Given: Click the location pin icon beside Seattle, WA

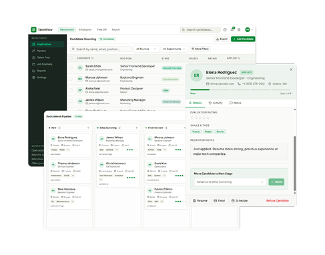Looking at the screenshot, I should 270,83.
